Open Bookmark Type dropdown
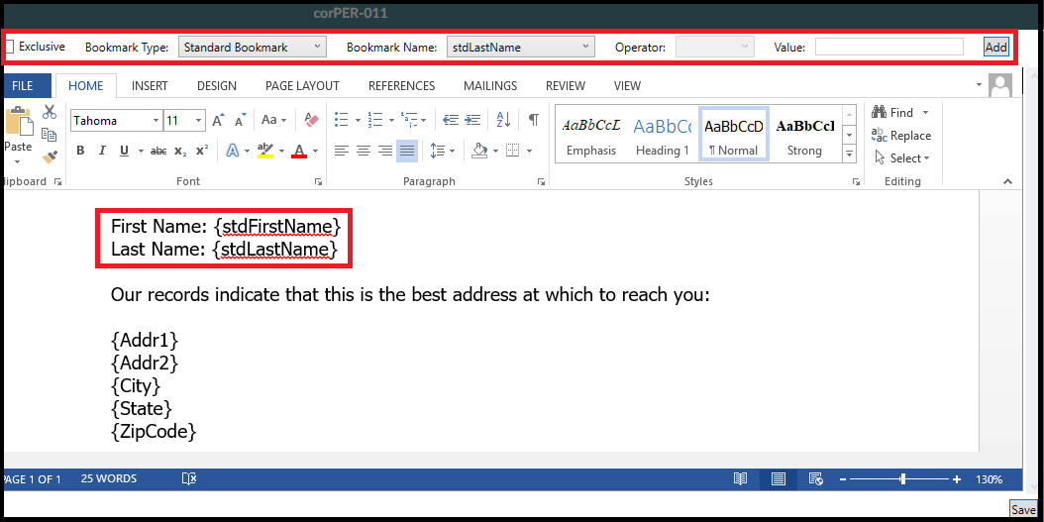 pyautogui.click(x=253, y=48)
